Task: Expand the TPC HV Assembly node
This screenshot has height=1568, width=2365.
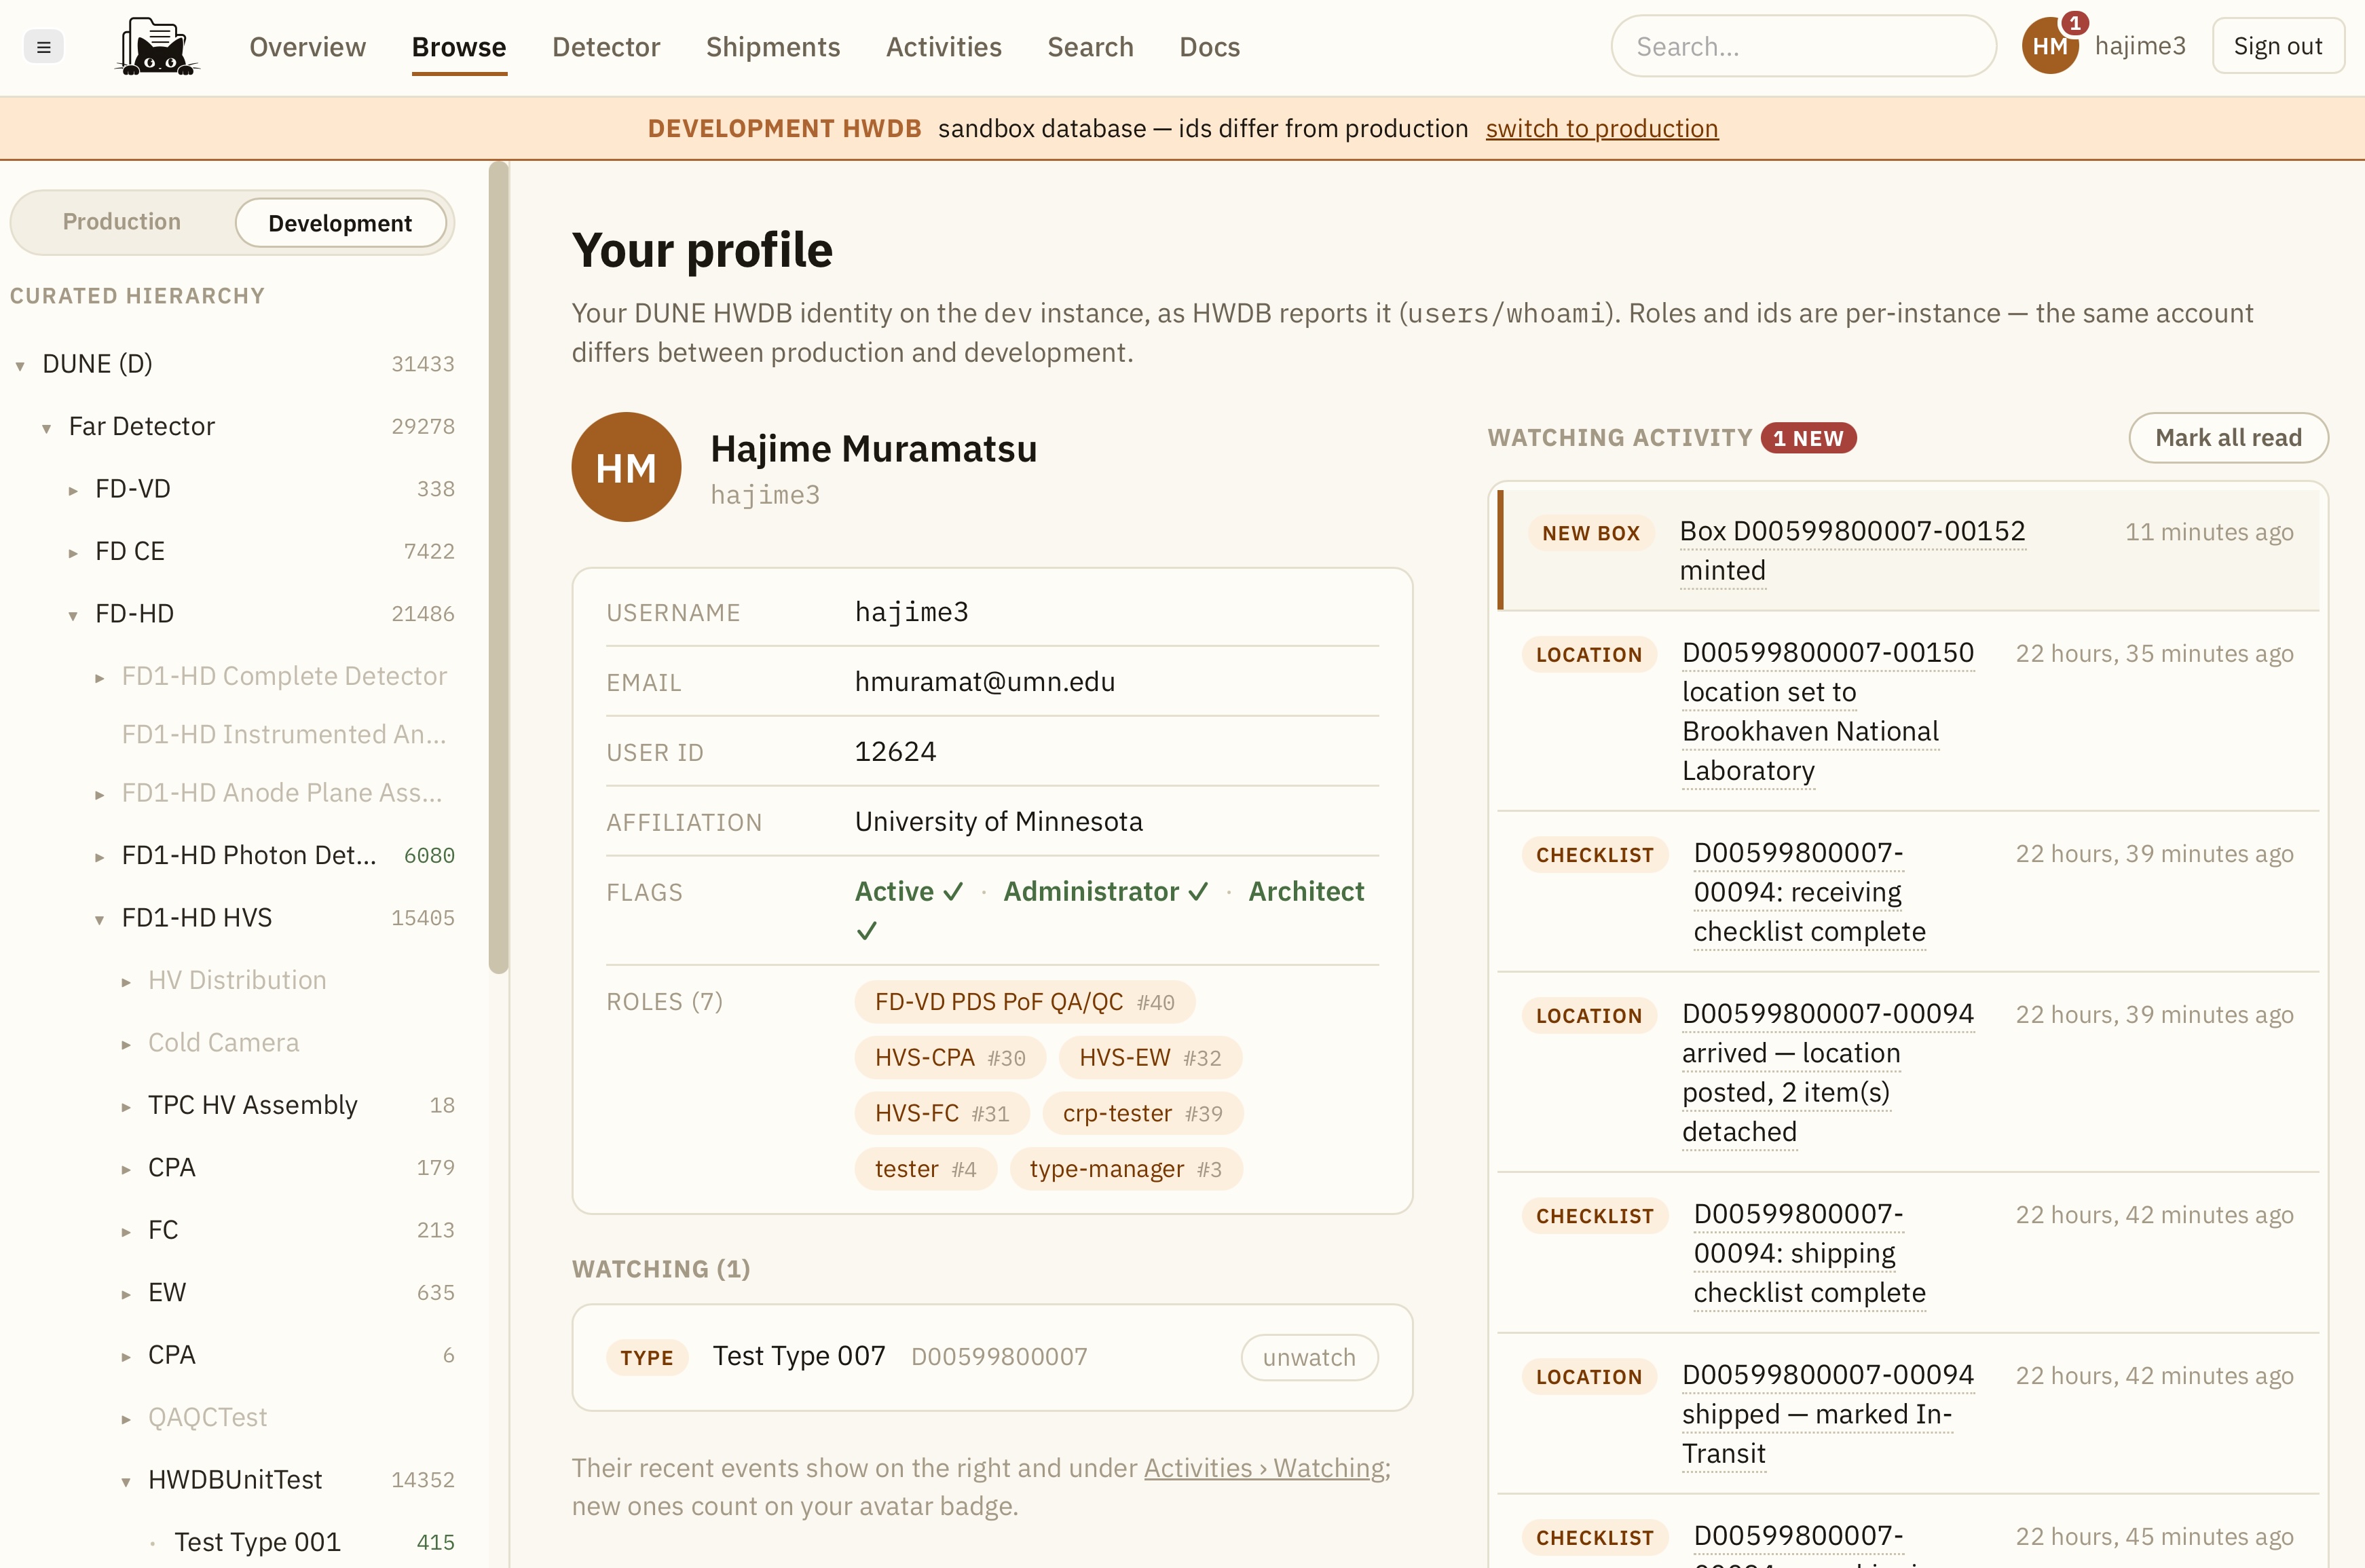Action: coord(126,1107)
